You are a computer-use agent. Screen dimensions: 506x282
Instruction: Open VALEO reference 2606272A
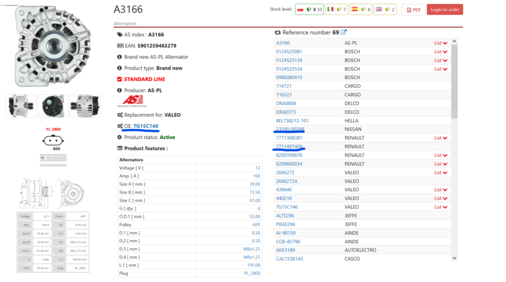pos(287,181)
